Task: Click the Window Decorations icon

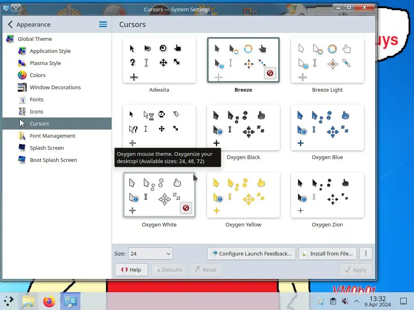Action: coord(22,87)
